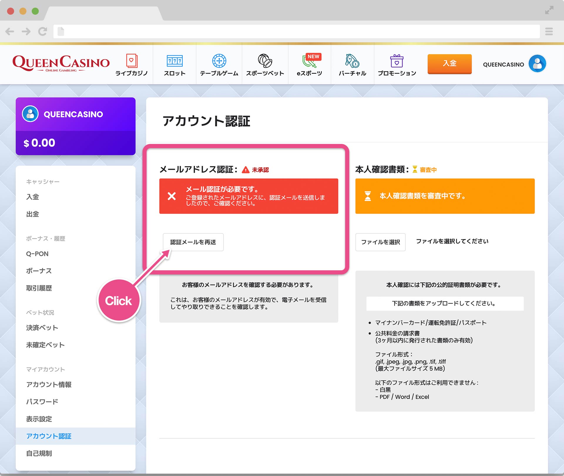Click the QUEENCASINO username in header
This screenshot has width=564, height=476.
pyautogui.click(x=503, y=64)
